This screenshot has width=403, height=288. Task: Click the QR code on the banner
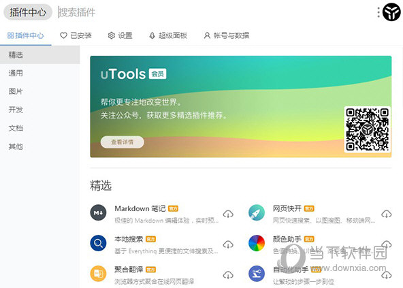click(368, 129)
